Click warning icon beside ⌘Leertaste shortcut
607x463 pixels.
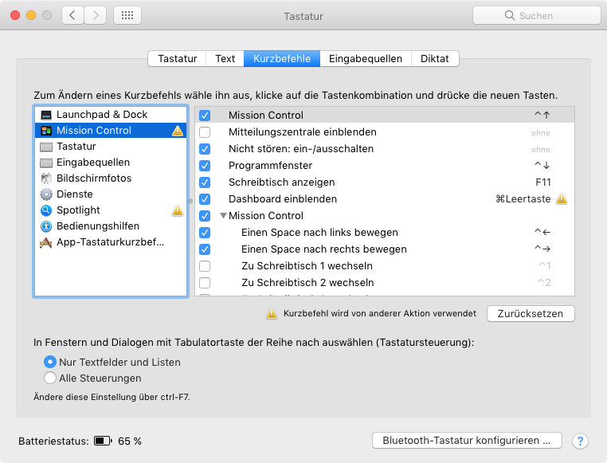click(x=562, y=199)
